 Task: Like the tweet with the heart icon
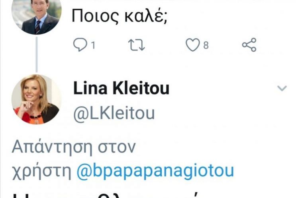coord(193,45)
